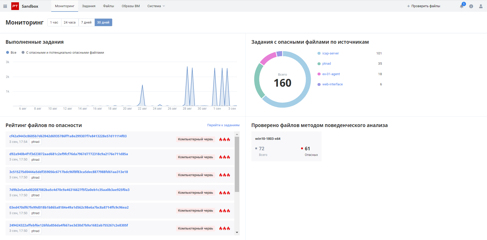Click the PT Sandbox logo
The width and height of the screenshot is (487, 240).
15,6
